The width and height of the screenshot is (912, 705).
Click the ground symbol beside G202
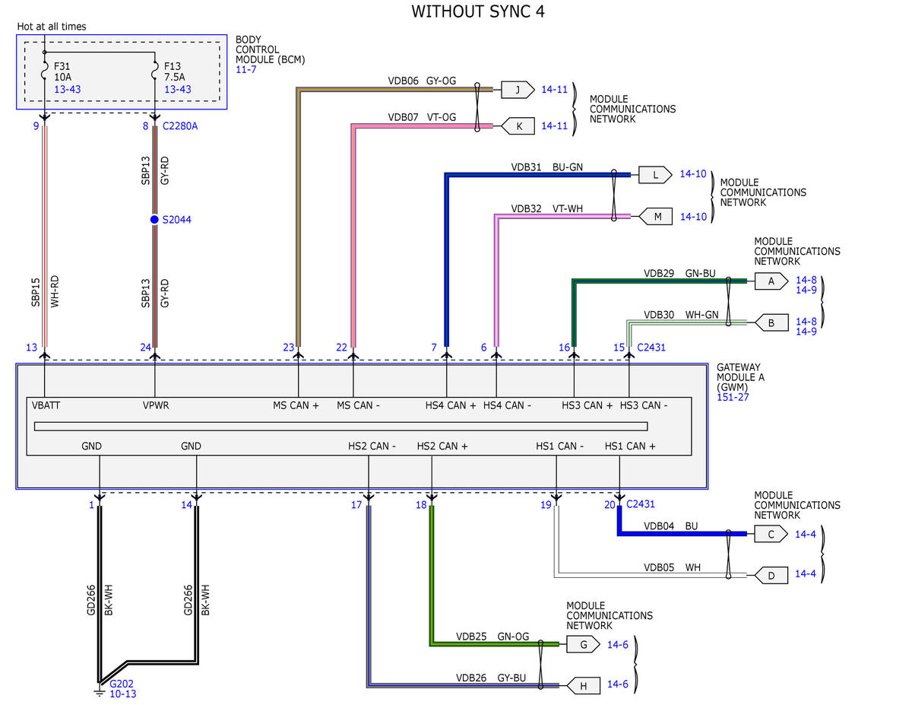[99, 691]
